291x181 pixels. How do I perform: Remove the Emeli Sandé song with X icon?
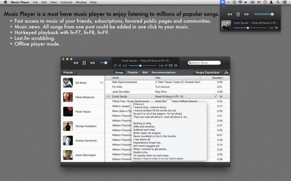221,97
